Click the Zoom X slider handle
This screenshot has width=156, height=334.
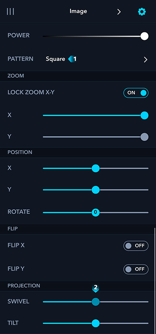145,115
